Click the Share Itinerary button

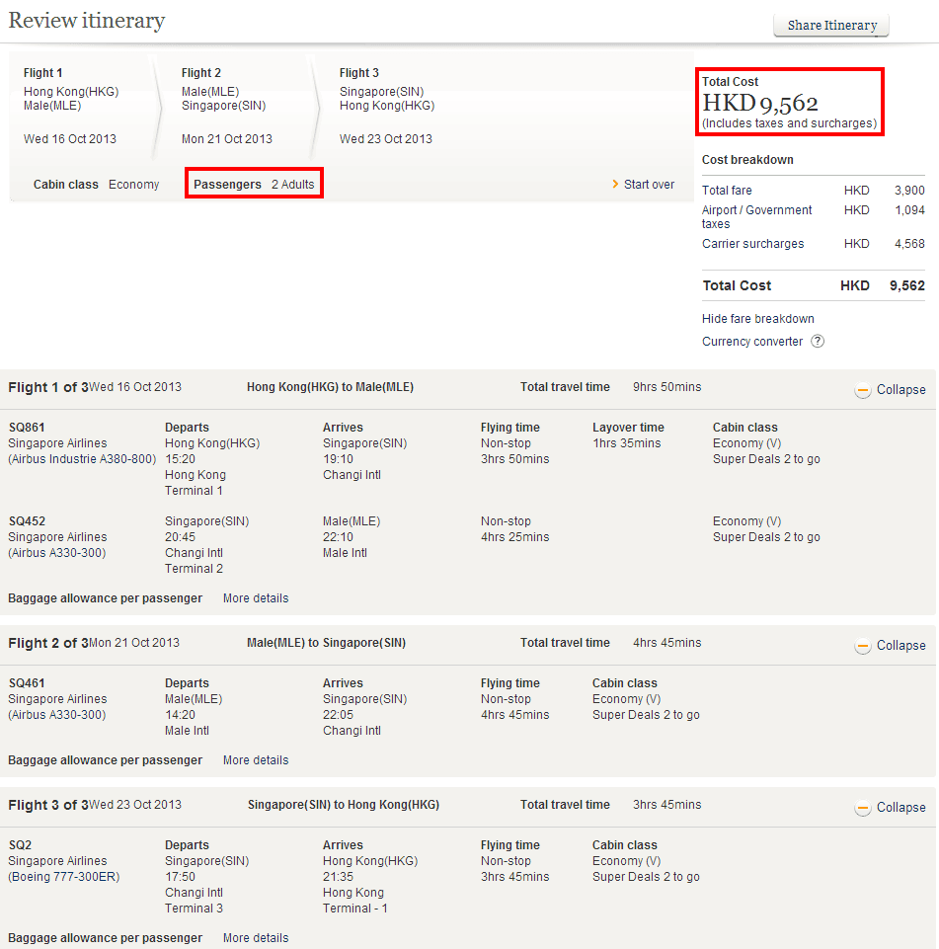point(831,26)
